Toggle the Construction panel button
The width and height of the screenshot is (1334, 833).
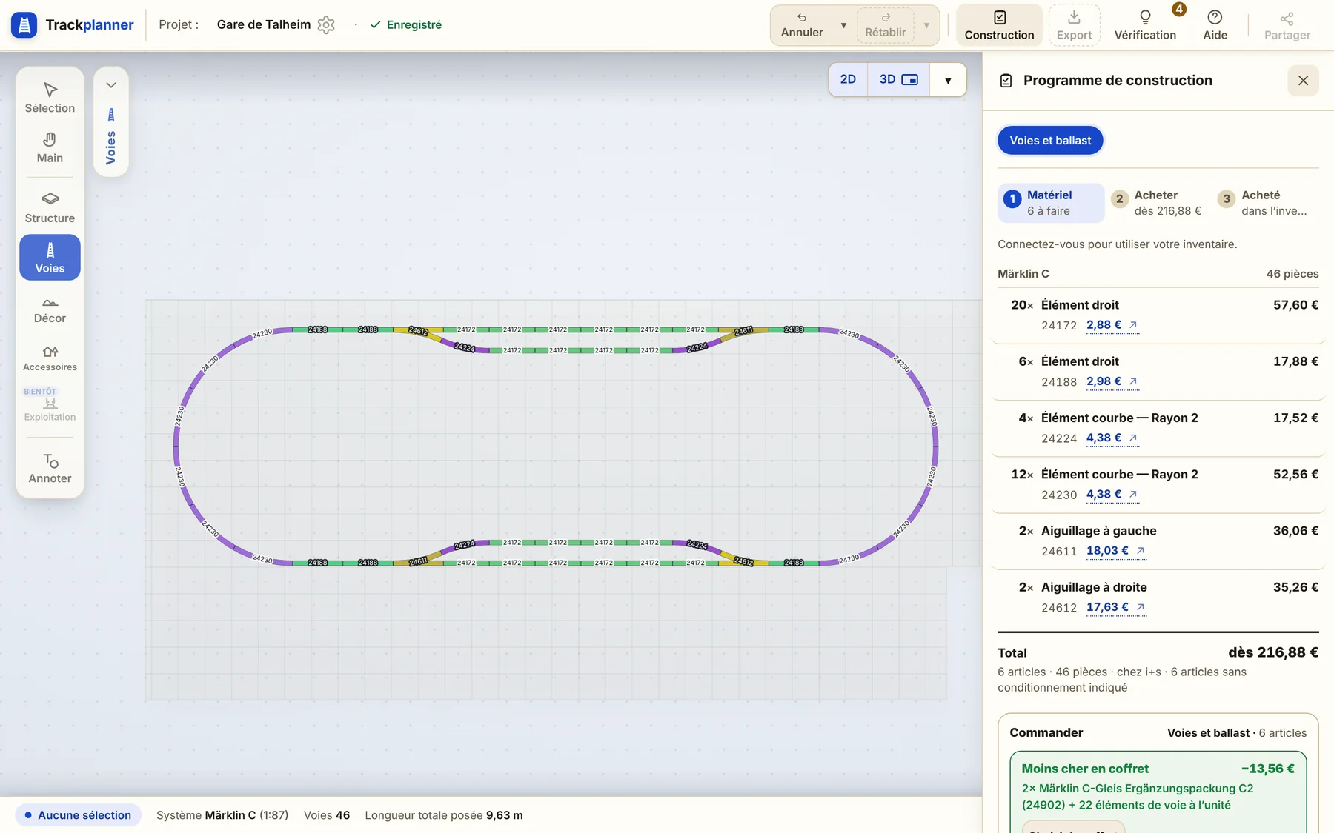[999, 25]
